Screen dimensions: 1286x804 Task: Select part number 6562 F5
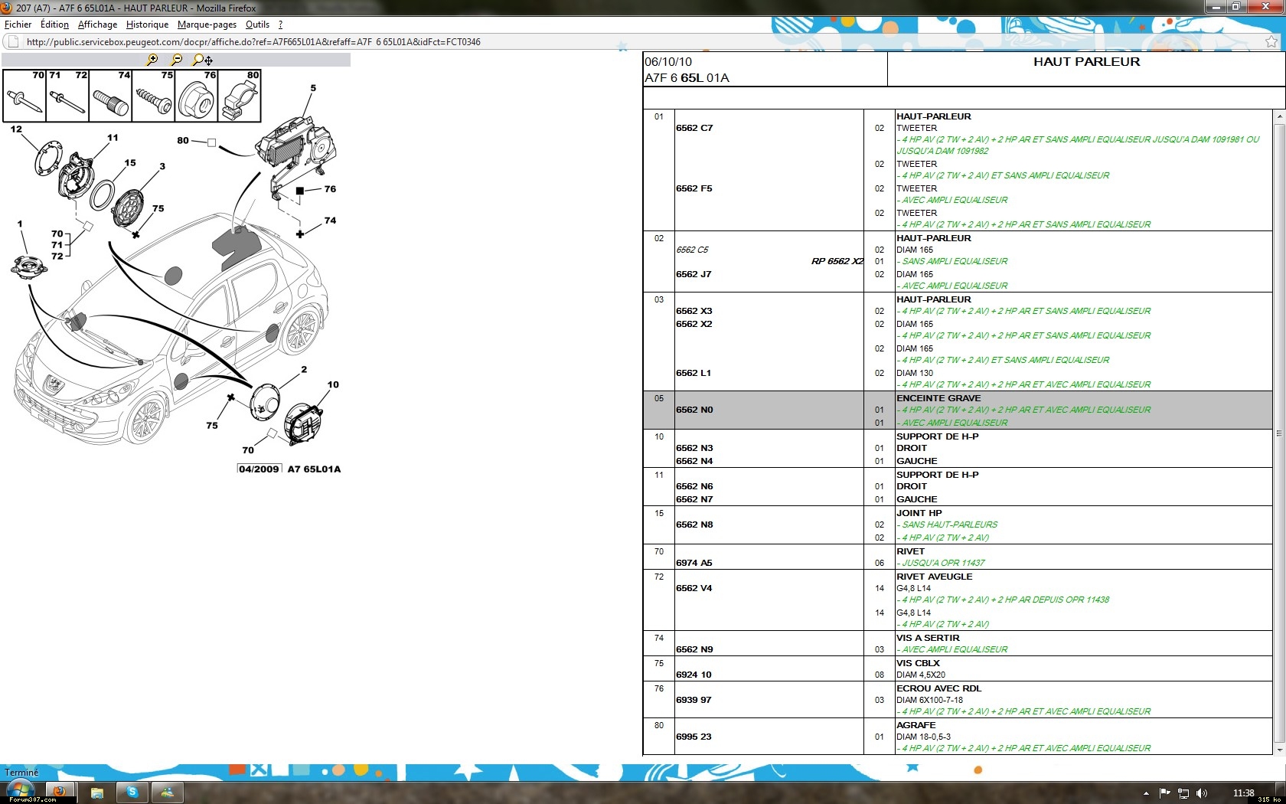[x=694, y=188]
